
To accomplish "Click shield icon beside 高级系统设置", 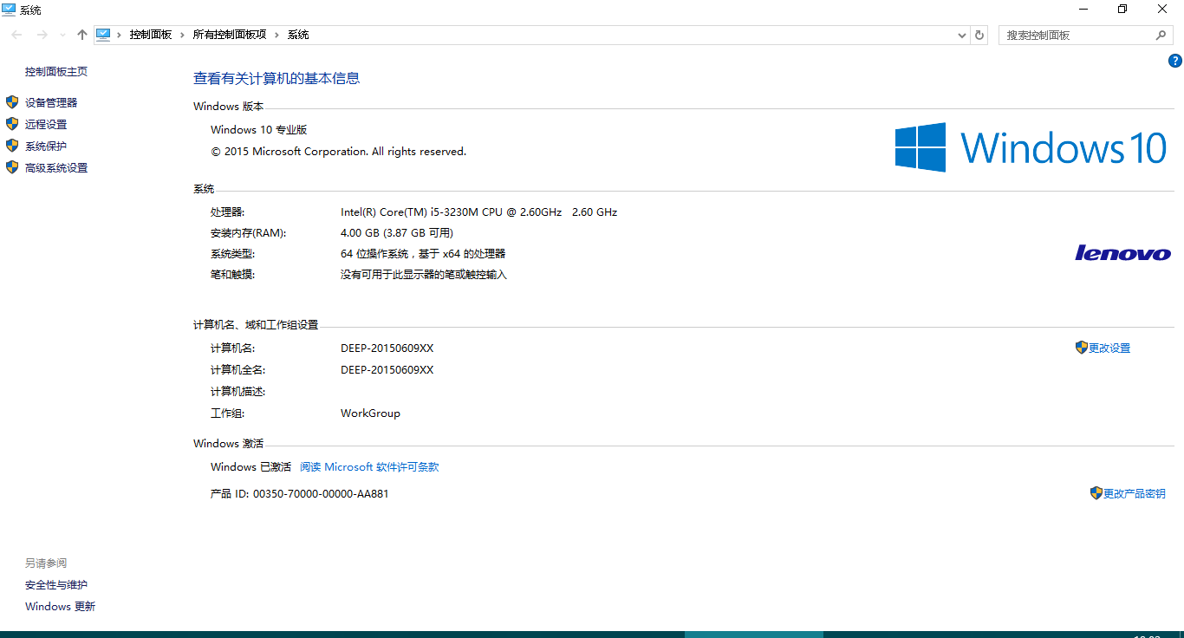I will pos(12,167).
